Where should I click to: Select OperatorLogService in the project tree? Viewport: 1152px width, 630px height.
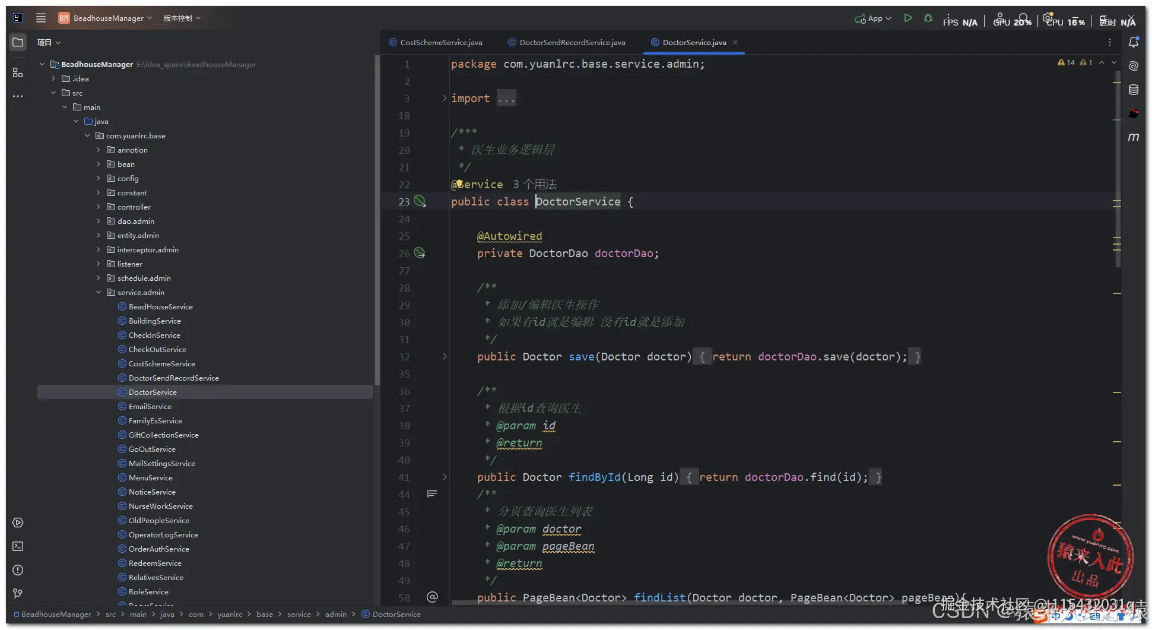(x=163, y=534)
